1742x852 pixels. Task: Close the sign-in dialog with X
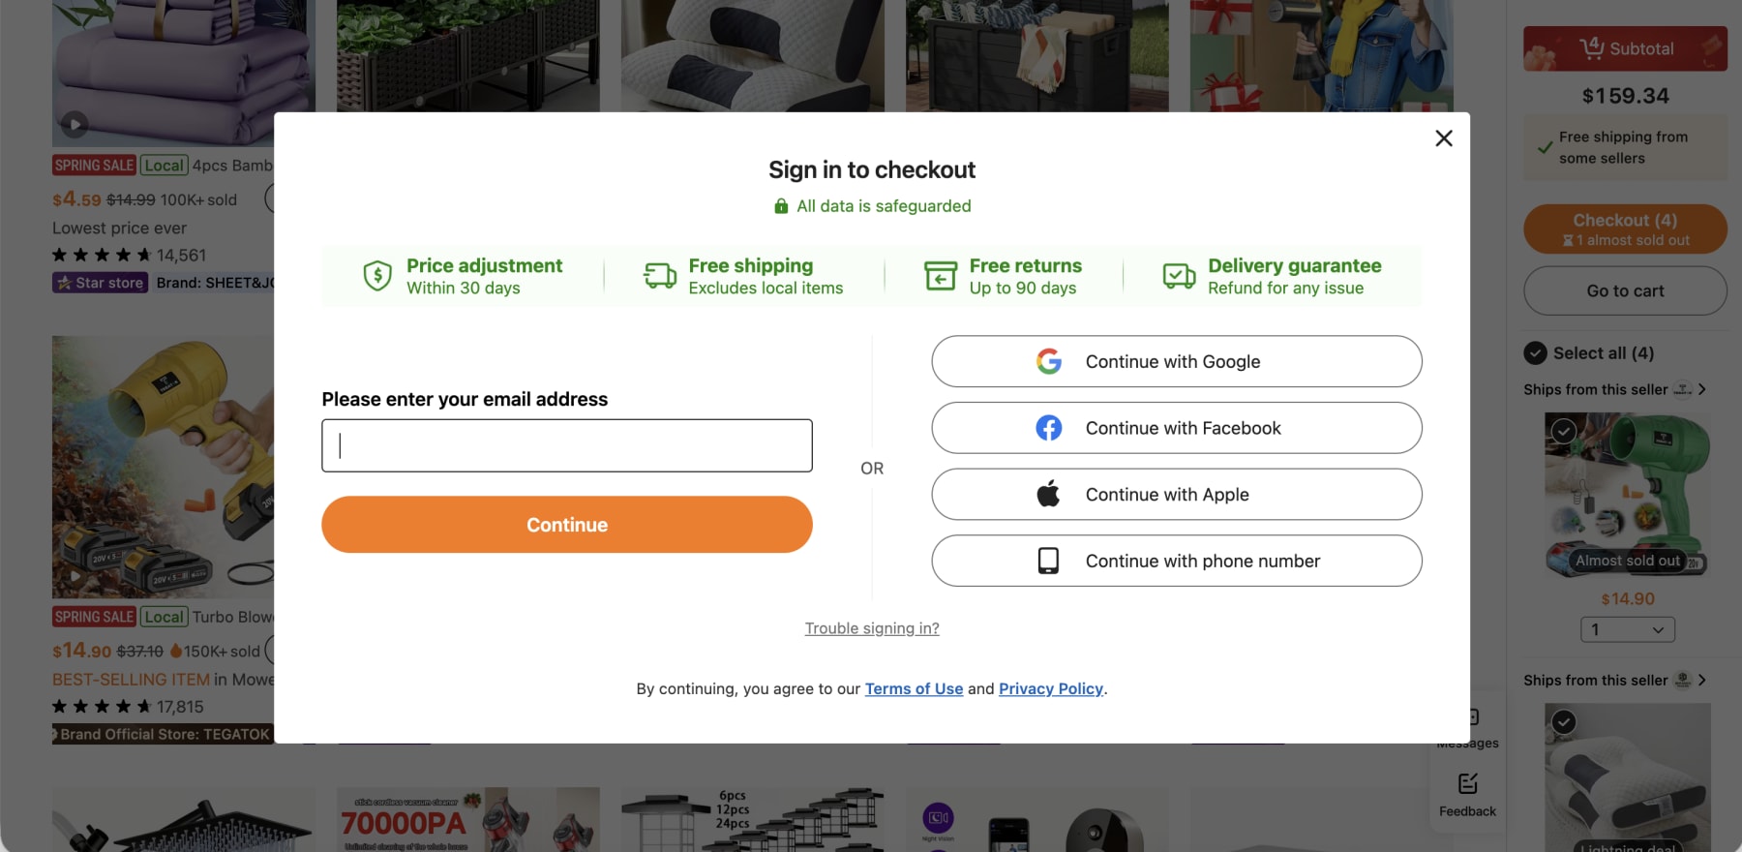1443,138
